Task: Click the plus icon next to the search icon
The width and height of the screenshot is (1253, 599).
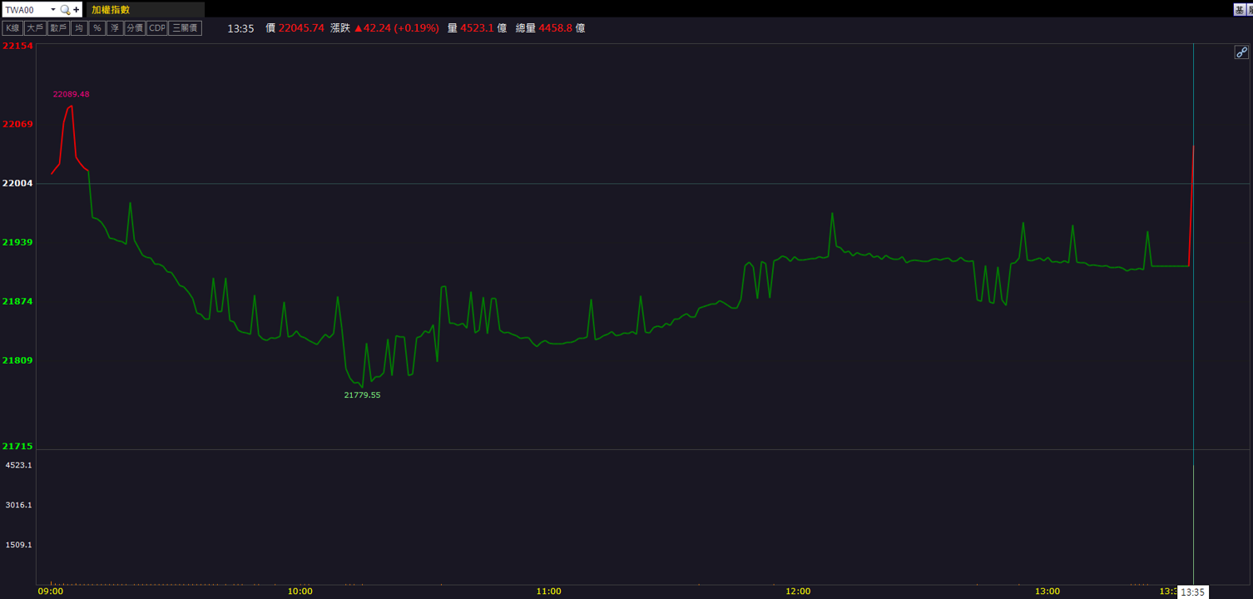Action: [77, 10]
